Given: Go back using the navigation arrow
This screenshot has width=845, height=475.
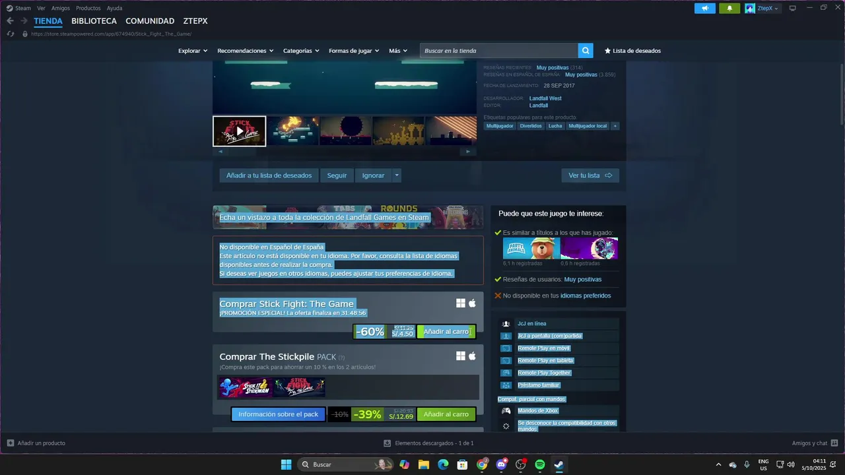Looking at the screenshot, I should 10,21.
